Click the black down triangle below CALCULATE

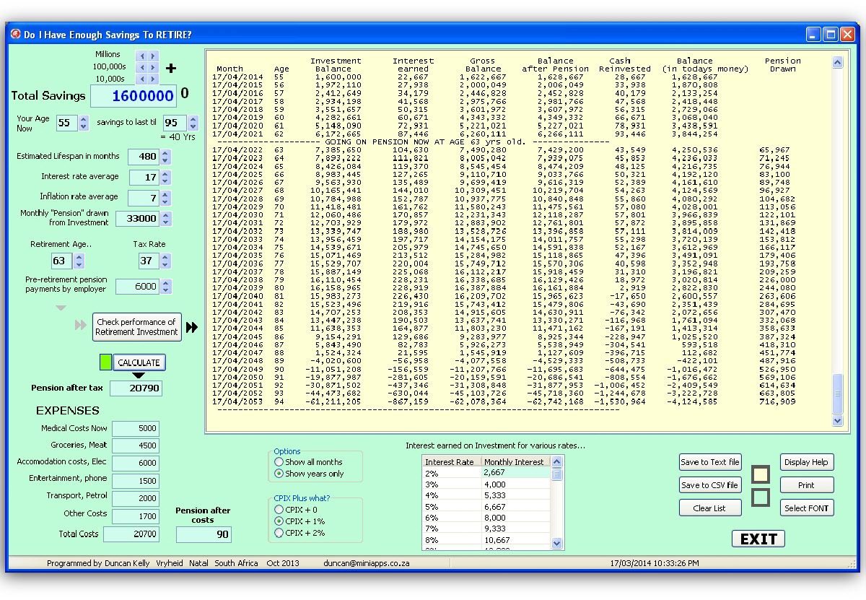pos(138,375)
